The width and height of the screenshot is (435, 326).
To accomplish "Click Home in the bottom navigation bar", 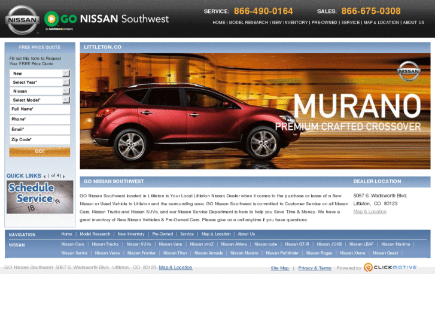I will pos(66,234).
